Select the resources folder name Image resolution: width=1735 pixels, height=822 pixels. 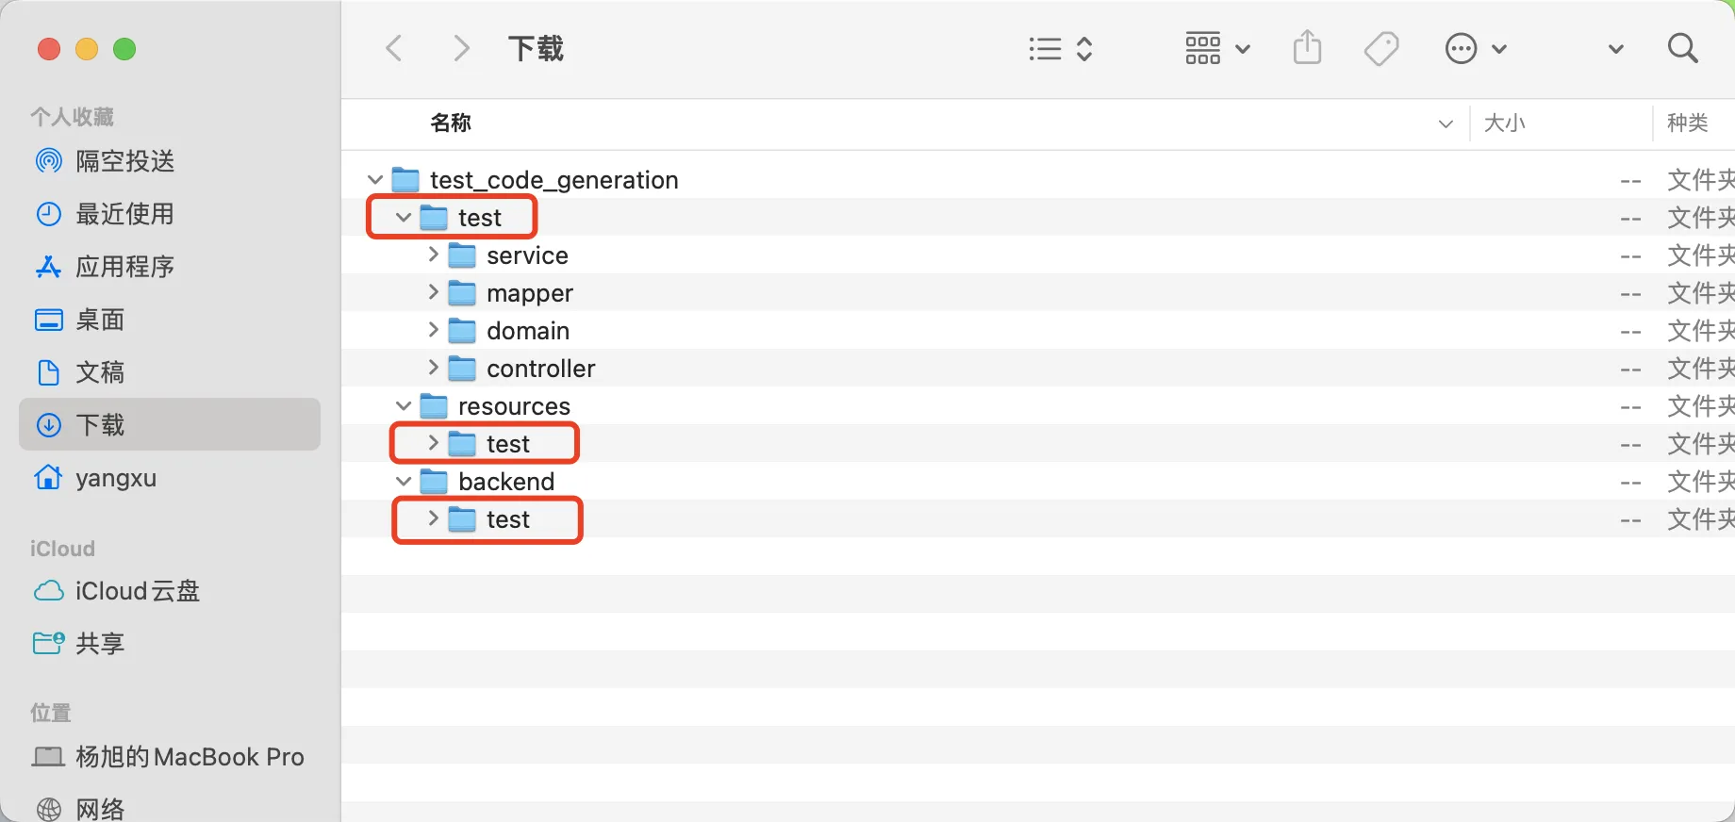pyautogui.click(x=514, y=406)
